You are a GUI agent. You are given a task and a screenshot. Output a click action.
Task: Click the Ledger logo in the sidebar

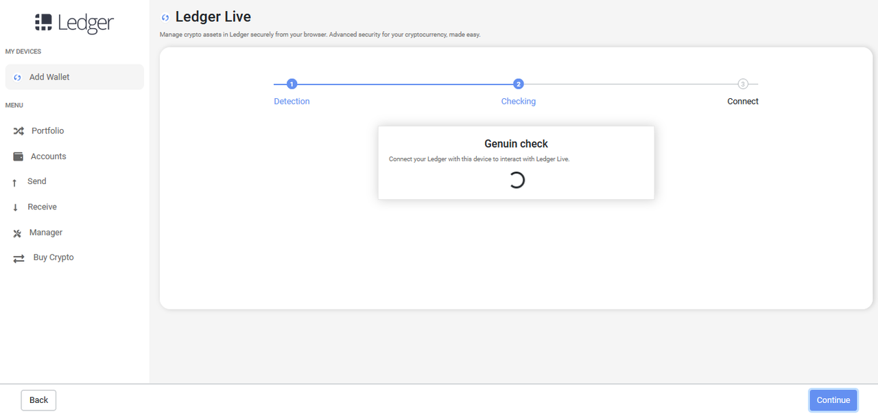[x=74, y=23]
